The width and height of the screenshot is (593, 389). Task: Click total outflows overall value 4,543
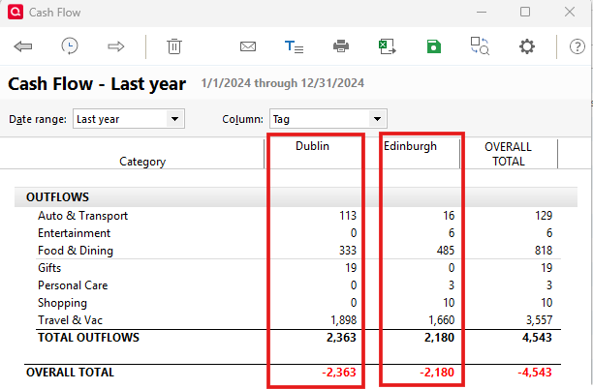(537, 338)
